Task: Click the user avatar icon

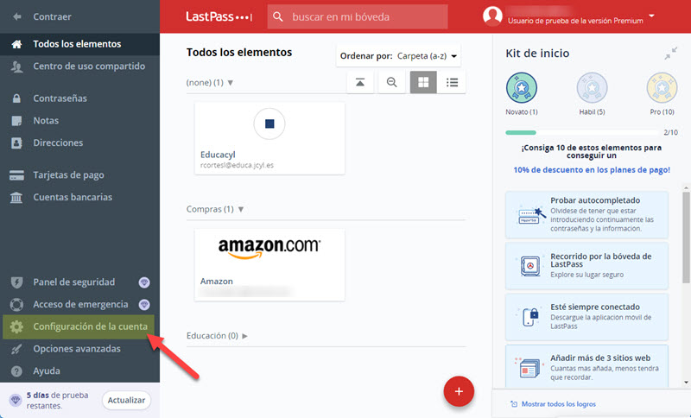Action: coord(492,16)
